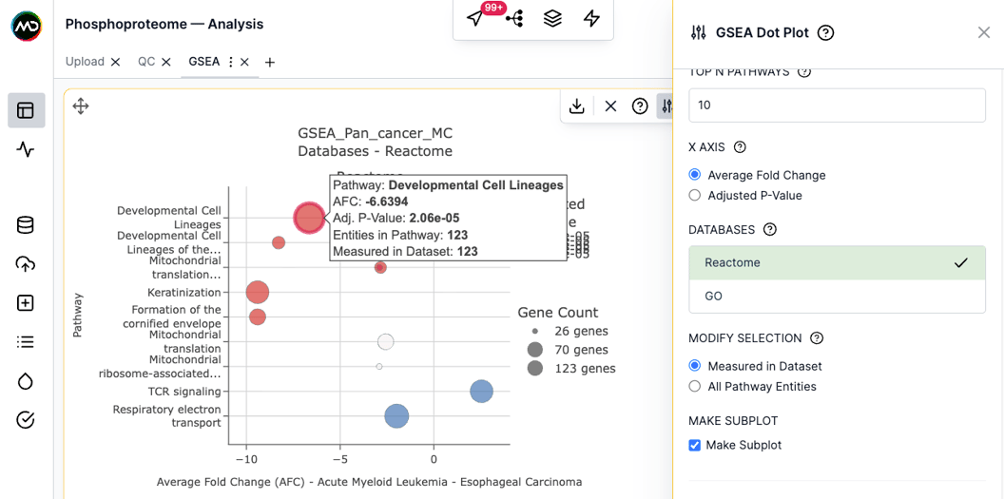Select All Pathway Entities radio

(x=695, y=387)
